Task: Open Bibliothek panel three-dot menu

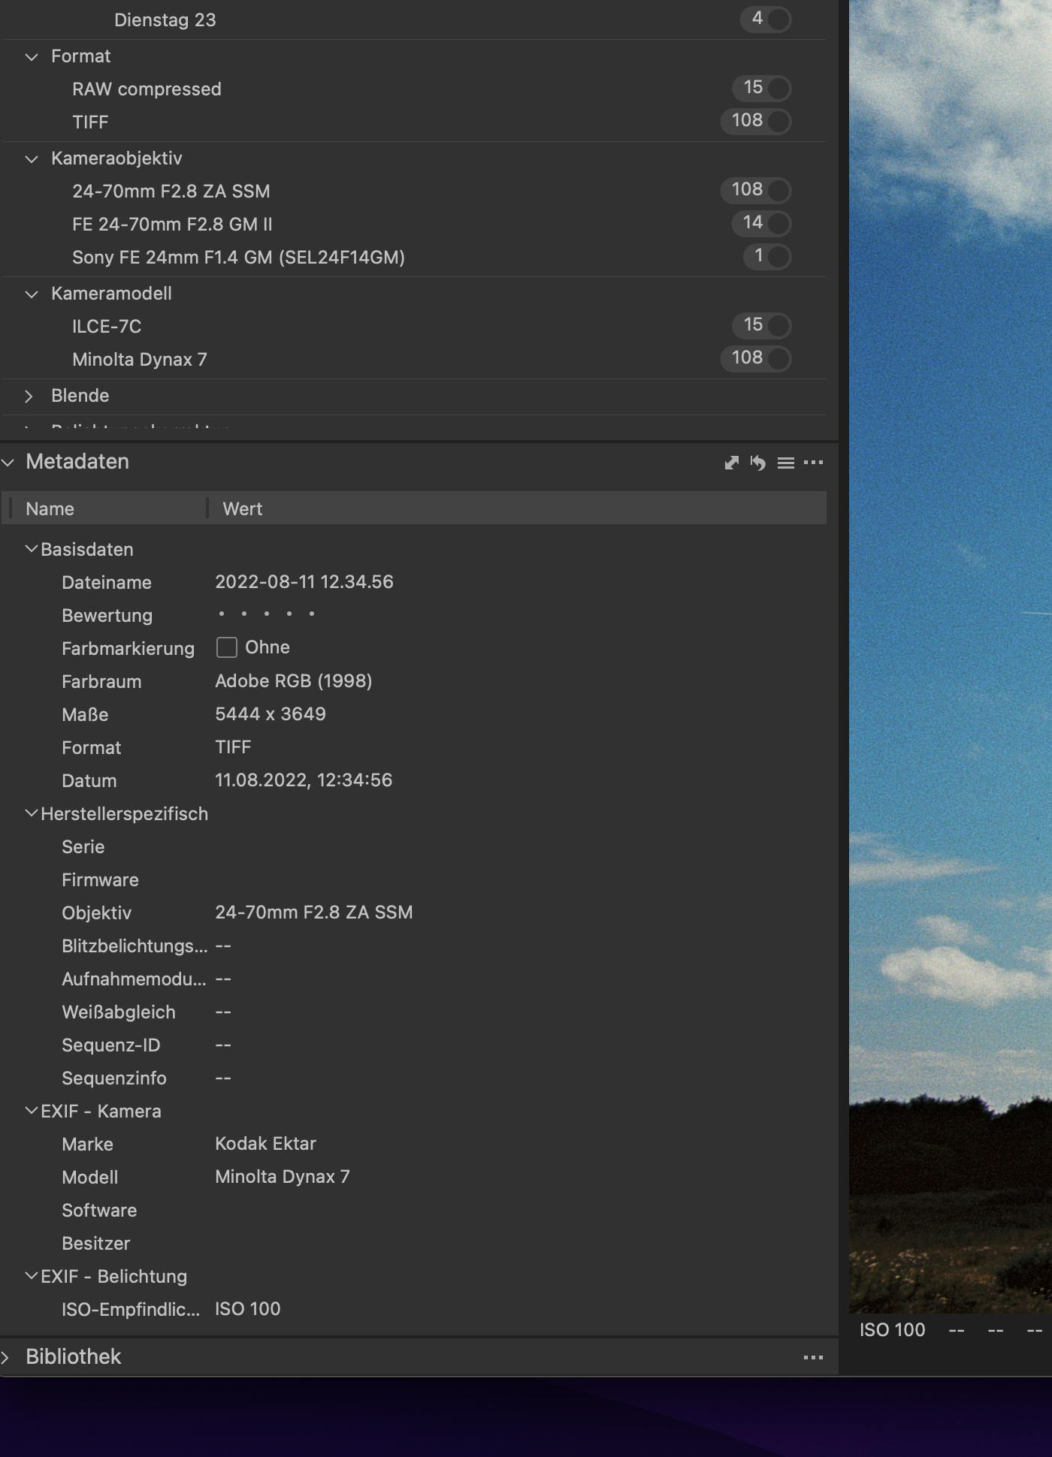Action: point(813,1357)
